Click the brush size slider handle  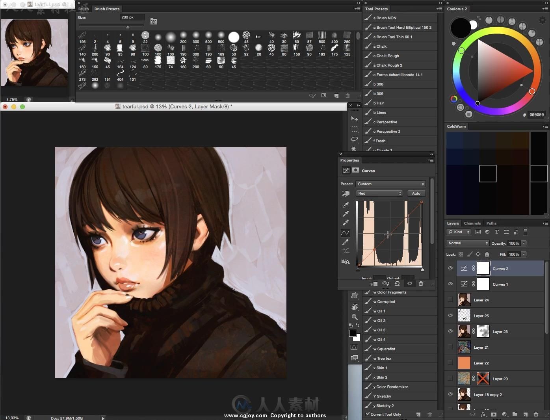[x=128, y=27]
